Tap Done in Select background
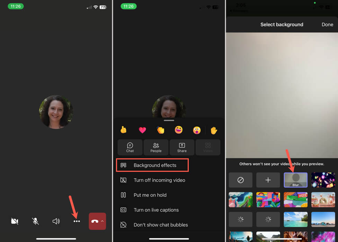The image size is (338, 242). click(x=327, y=25)
